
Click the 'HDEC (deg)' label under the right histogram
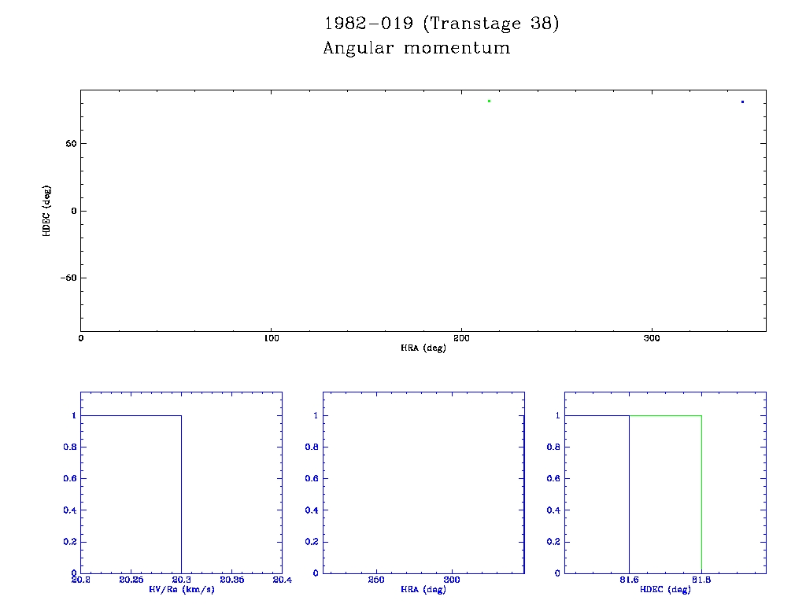point(666,589)
